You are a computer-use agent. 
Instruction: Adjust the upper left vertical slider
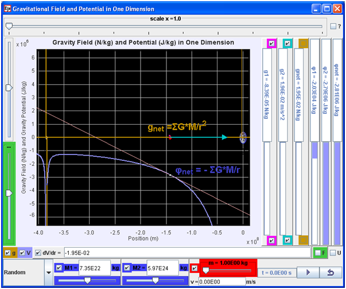(9, 88)
